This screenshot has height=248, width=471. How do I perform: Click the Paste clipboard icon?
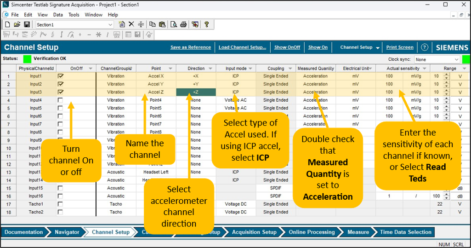pos(162,25)
